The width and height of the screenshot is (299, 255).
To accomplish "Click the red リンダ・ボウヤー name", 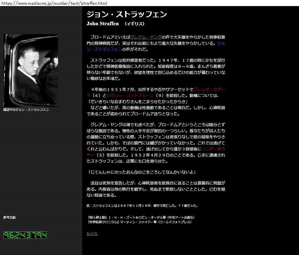I will [x=213, y=149].
